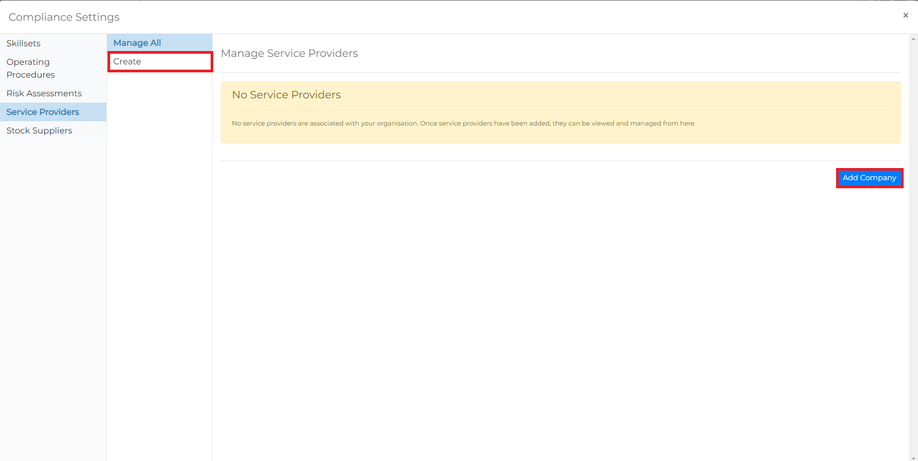Open the Skillsets section
The height and width of the screenshot is (461, 918).
click(x=23, y=44)
